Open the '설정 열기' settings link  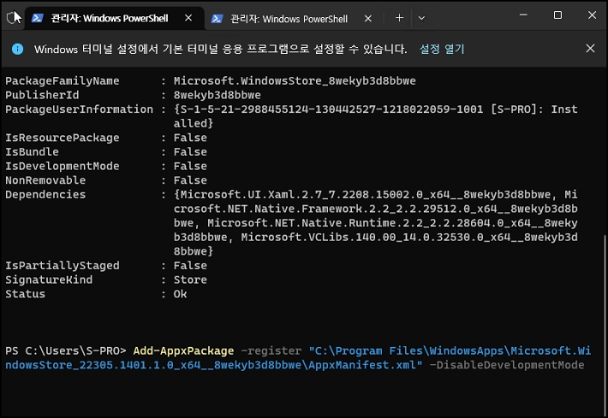click(x=442, y=50)
